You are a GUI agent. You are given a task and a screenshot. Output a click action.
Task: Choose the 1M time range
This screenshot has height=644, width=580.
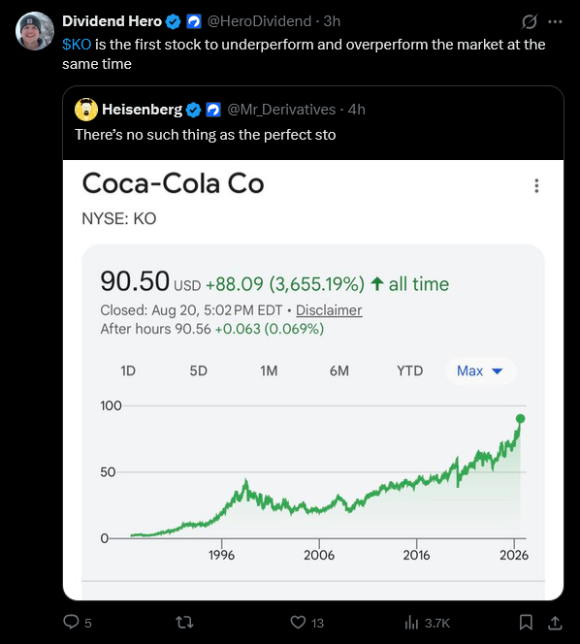269,370
